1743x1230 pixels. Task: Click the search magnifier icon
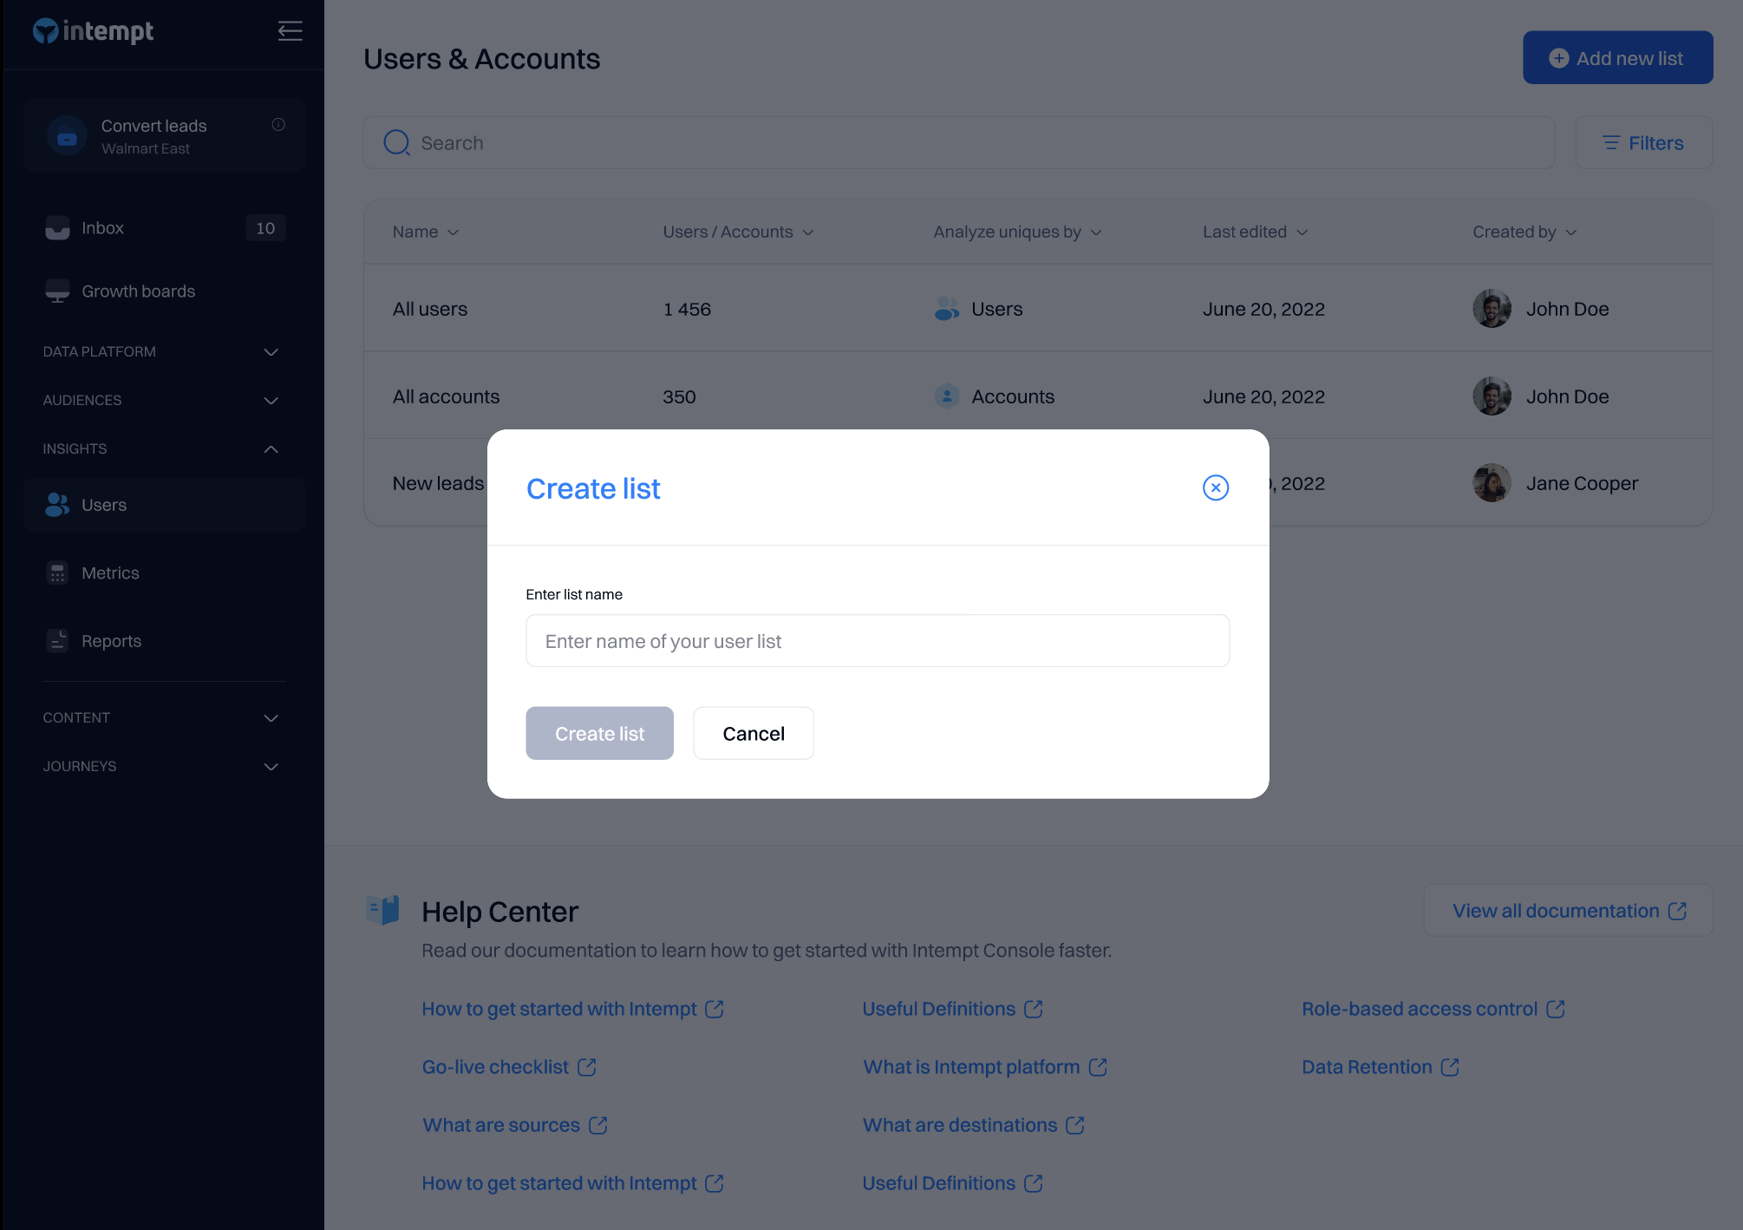point(396,143)
